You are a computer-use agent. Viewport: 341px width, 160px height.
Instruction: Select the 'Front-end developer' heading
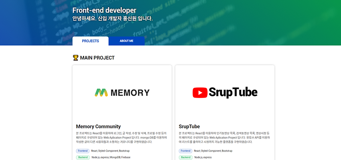[104, 10]
